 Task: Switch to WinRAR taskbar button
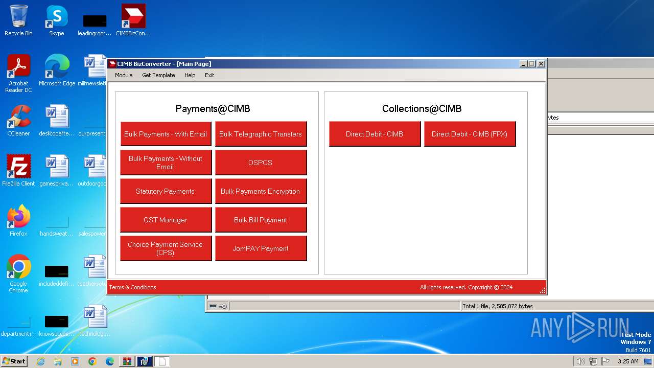[127, 361]
